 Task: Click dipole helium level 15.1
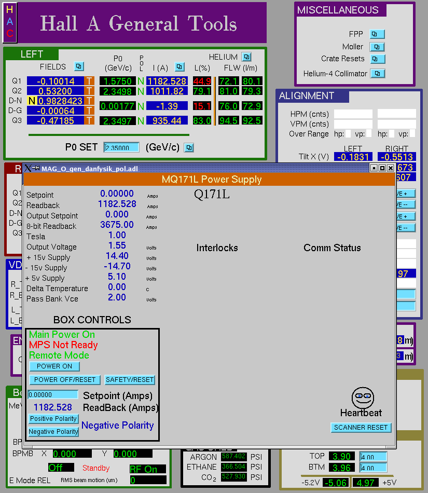(x=202, y=106)
